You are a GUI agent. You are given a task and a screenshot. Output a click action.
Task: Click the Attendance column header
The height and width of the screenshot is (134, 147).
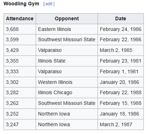coord(20,18)
